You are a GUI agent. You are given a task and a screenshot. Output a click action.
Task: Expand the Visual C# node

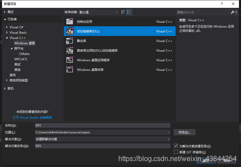coord(7,27)
